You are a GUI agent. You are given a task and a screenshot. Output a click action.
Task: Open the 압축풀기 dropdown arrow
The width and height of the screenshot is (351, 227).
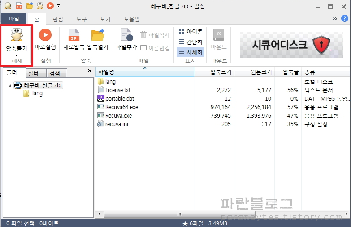point(16,55)
